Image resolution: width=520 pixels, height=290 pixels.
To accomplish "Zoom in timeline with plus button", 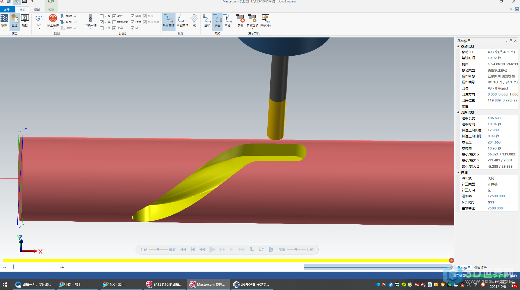I will tap(57, 267).
